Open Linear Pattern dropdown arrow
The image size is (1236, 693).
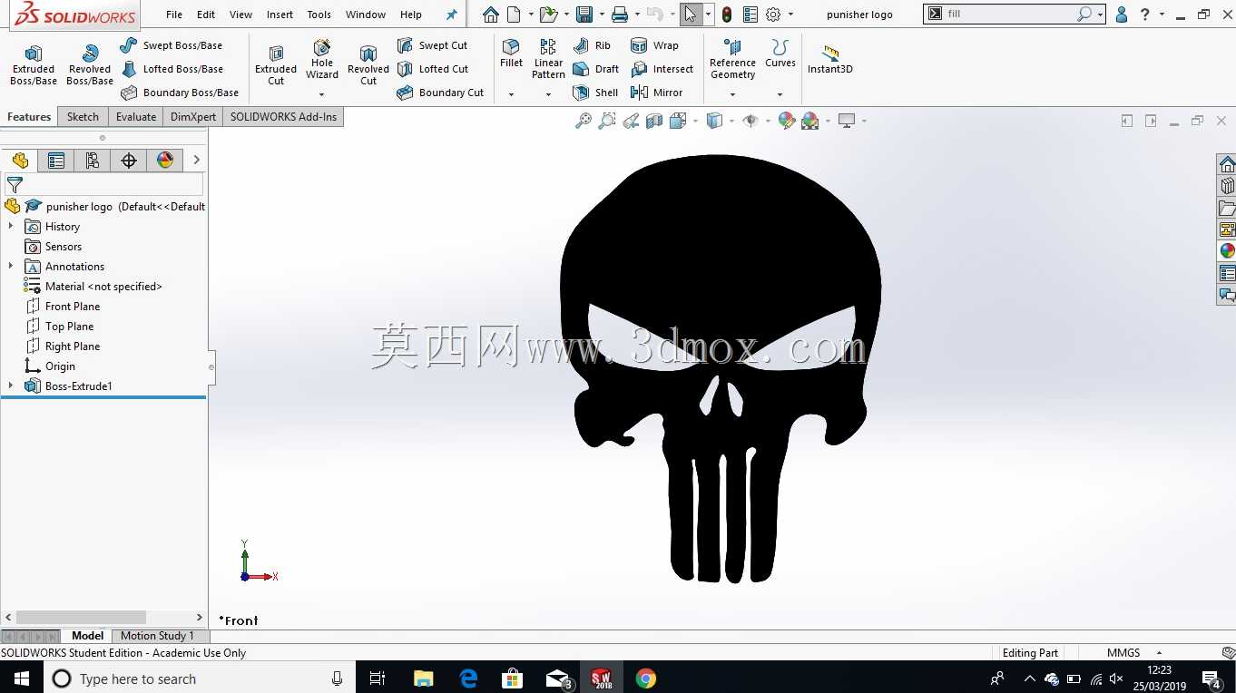[x=548, y=94]
